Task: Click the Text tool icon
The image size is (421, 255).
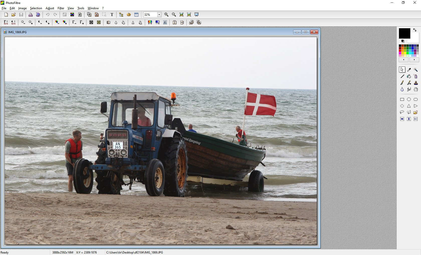Action: pos(112,15)
